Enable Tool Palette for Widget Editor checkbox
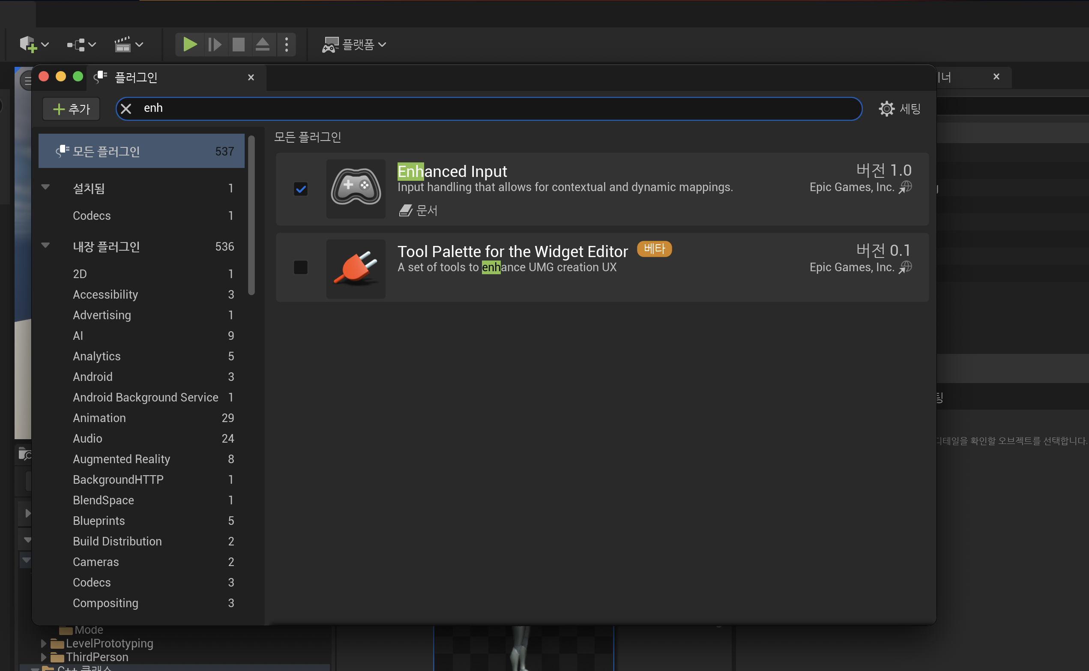 click(x=301, y=267)
